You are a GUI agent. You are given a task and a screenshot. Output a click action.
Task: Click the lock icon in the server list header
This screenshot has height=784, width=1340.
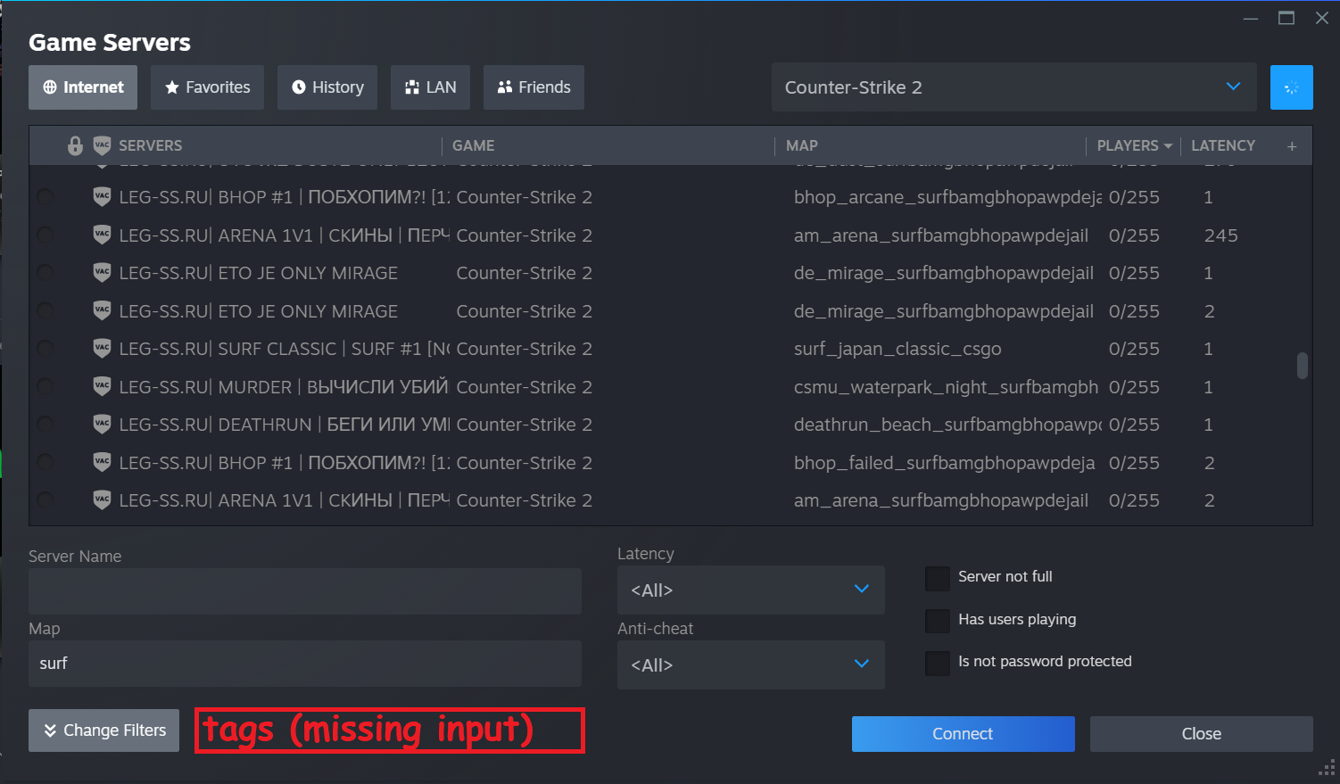(75, 145)
